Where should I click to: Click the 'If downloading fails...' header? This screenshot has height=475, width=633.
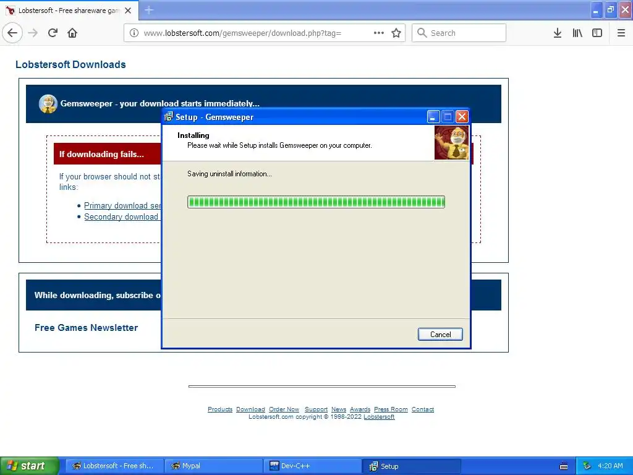tap(101, 154)
